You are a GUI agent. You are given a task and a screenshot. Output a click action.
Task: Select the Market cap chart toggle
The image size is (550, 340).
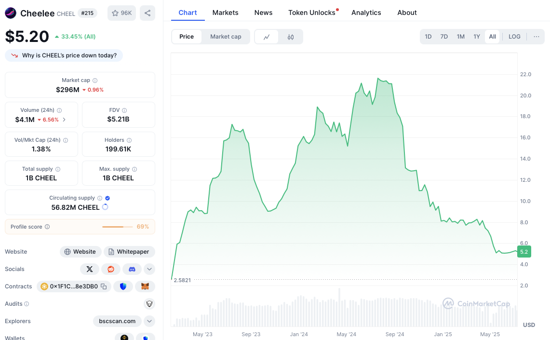(226, 37)
